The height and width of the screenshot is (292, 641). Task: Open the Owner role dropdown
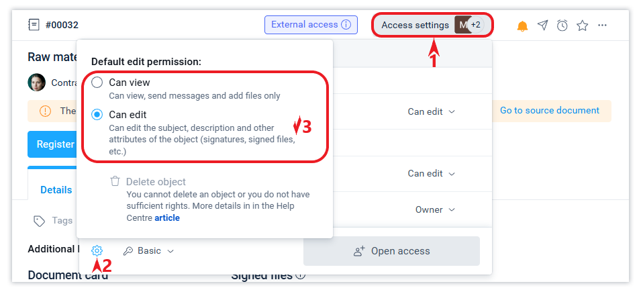(x=436, y=210)
